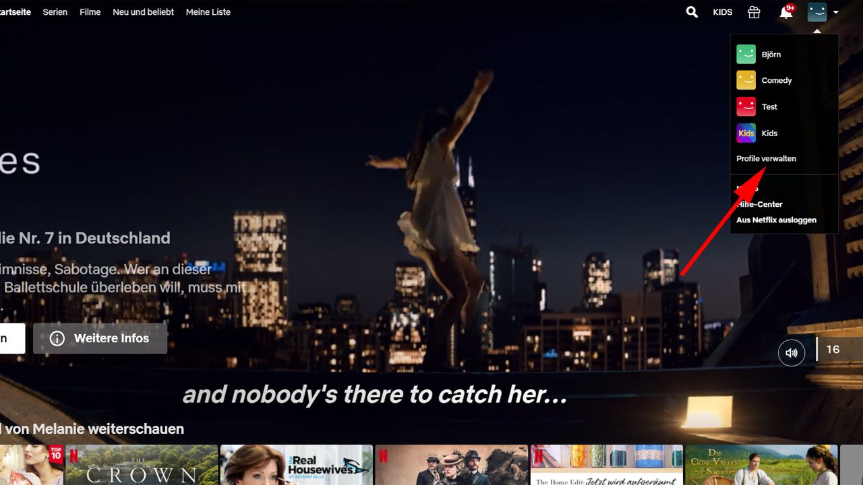Screen dimensions: 863x485
Task: Open the thumbnail with men in bowler hats
Action: click(452, 465)
